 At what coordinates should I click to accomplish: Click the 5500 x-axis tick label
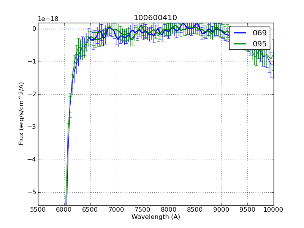[x=38, y=209]
